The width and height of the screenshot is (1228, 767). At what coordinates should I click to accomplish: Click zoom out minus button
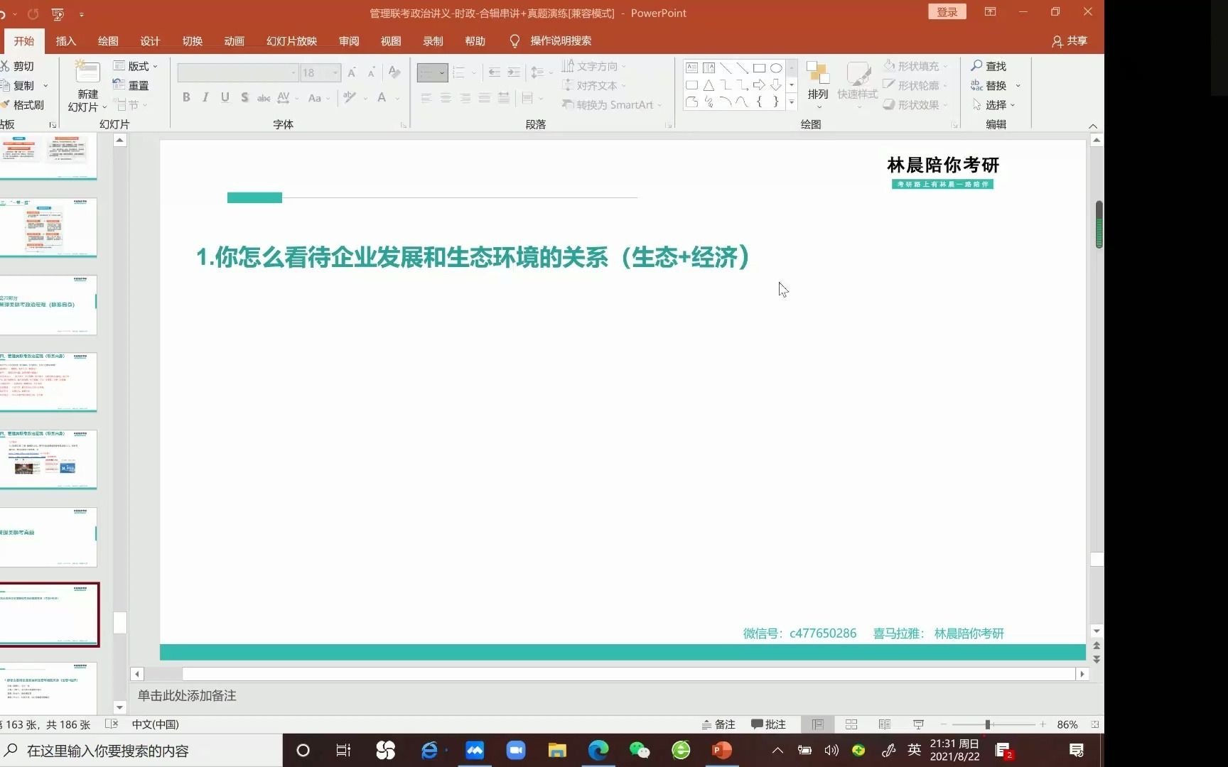944,724
